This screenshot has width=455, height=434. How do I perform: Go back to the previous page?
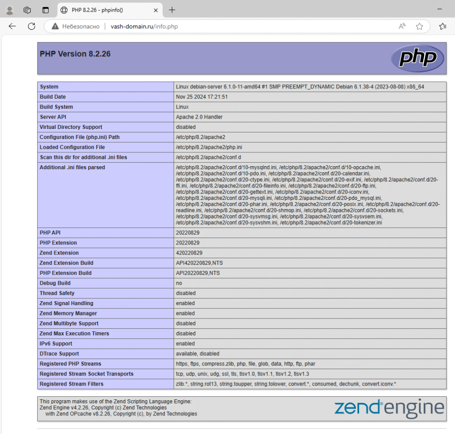[12, 26]
